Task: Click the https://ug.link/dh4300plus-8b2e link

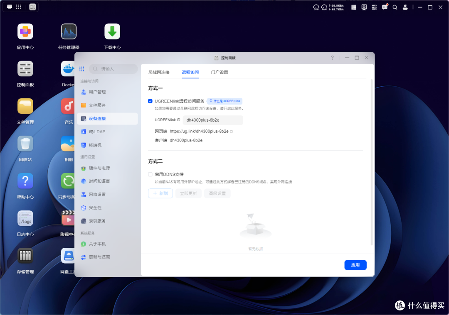Action: pos(199,132)
